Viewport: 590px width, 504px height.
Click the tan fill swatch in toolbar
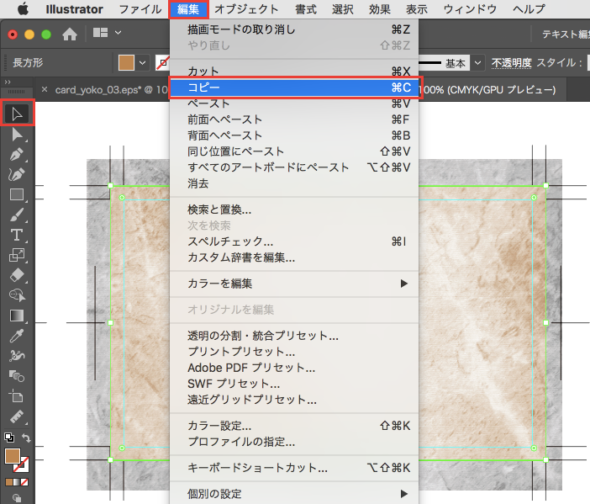(12, 455)
